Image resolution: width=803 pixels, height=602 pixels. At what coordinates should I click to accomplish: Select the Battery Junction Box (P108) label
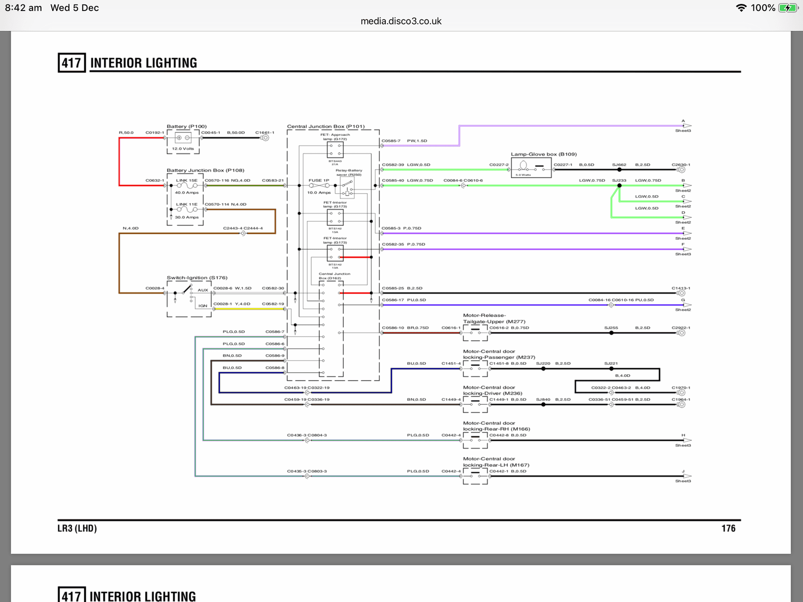[x=206, y=170]
